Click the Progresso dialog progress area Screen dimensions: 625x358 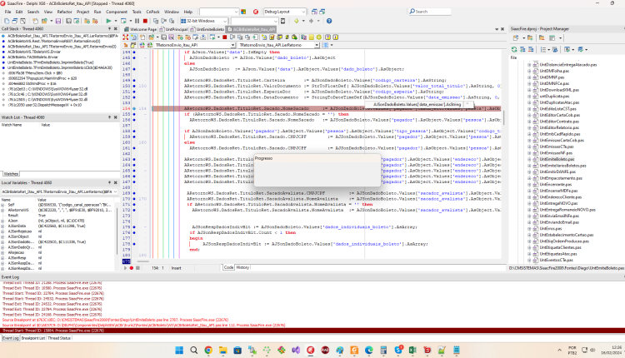[317, 174]
